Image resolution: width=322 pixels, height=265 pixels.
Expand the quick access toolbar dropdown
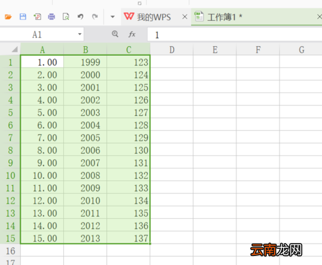pyautogui.click(x=113, y=17)
